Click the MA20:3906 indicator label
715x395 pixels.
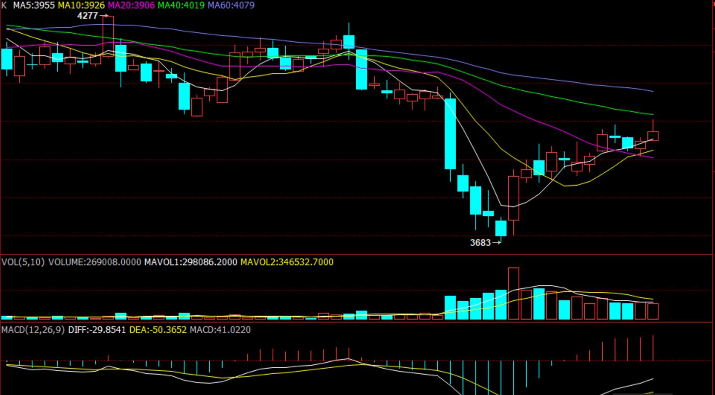pyautogui.click(x=131, y=5)
